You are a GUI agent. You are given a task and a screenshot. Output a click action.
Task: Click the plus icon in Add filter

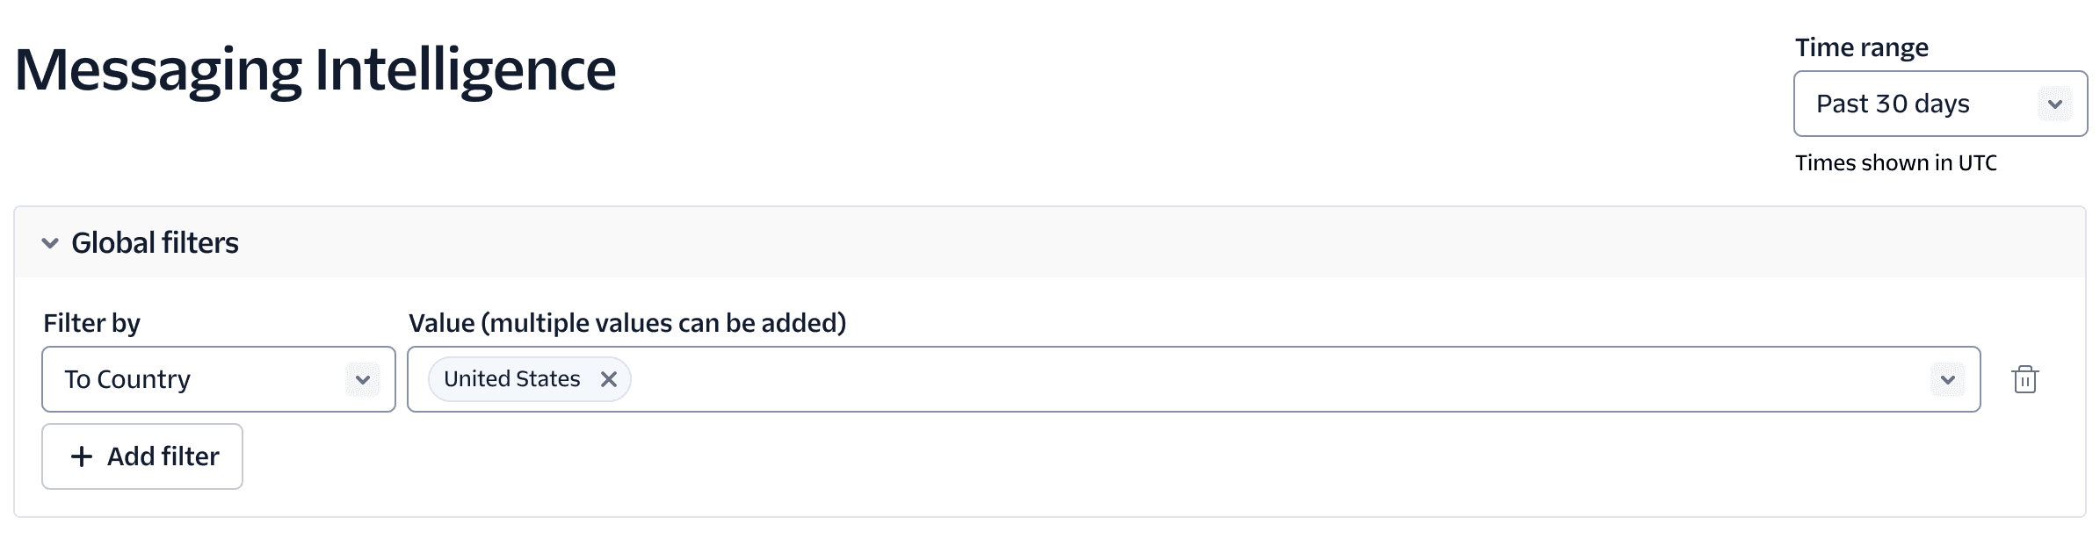coord(82,456)
